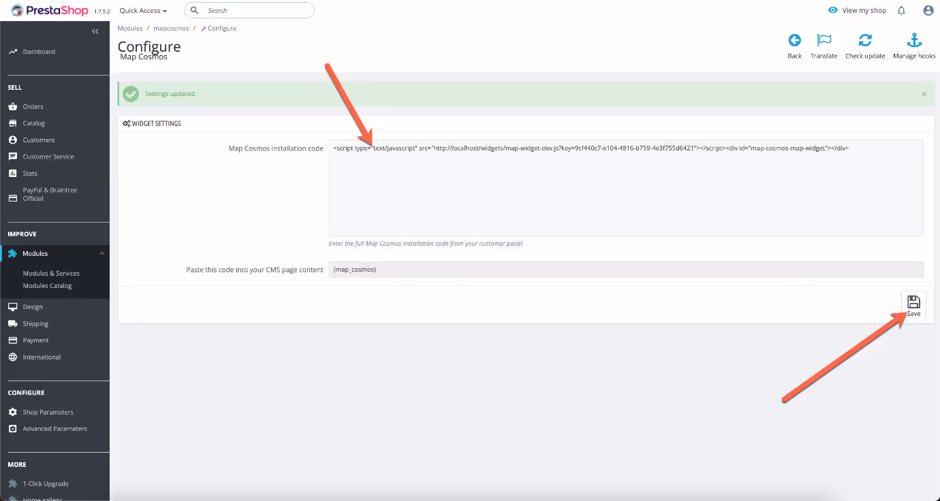This screenshot has width=940, height=501.
Task: Click the PayPal credit card icon
Action: coord(12,198)
